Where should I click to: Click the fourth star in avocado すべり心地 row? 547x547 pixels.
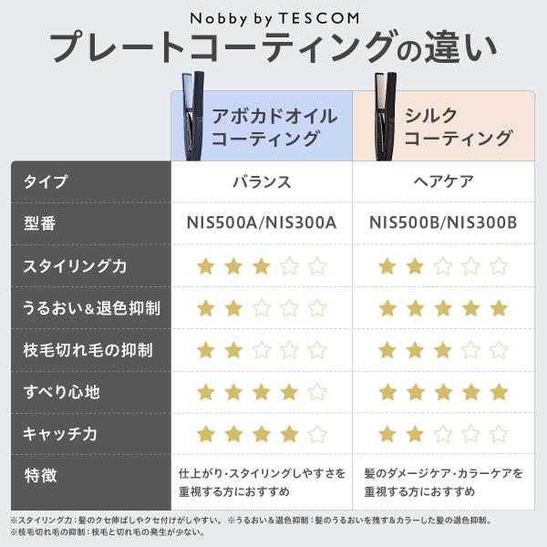(x=289, y=392)
